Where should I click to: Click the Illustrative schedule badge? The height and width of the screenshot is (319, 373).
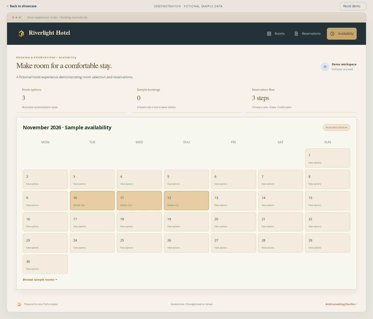(x=336, y=127)
